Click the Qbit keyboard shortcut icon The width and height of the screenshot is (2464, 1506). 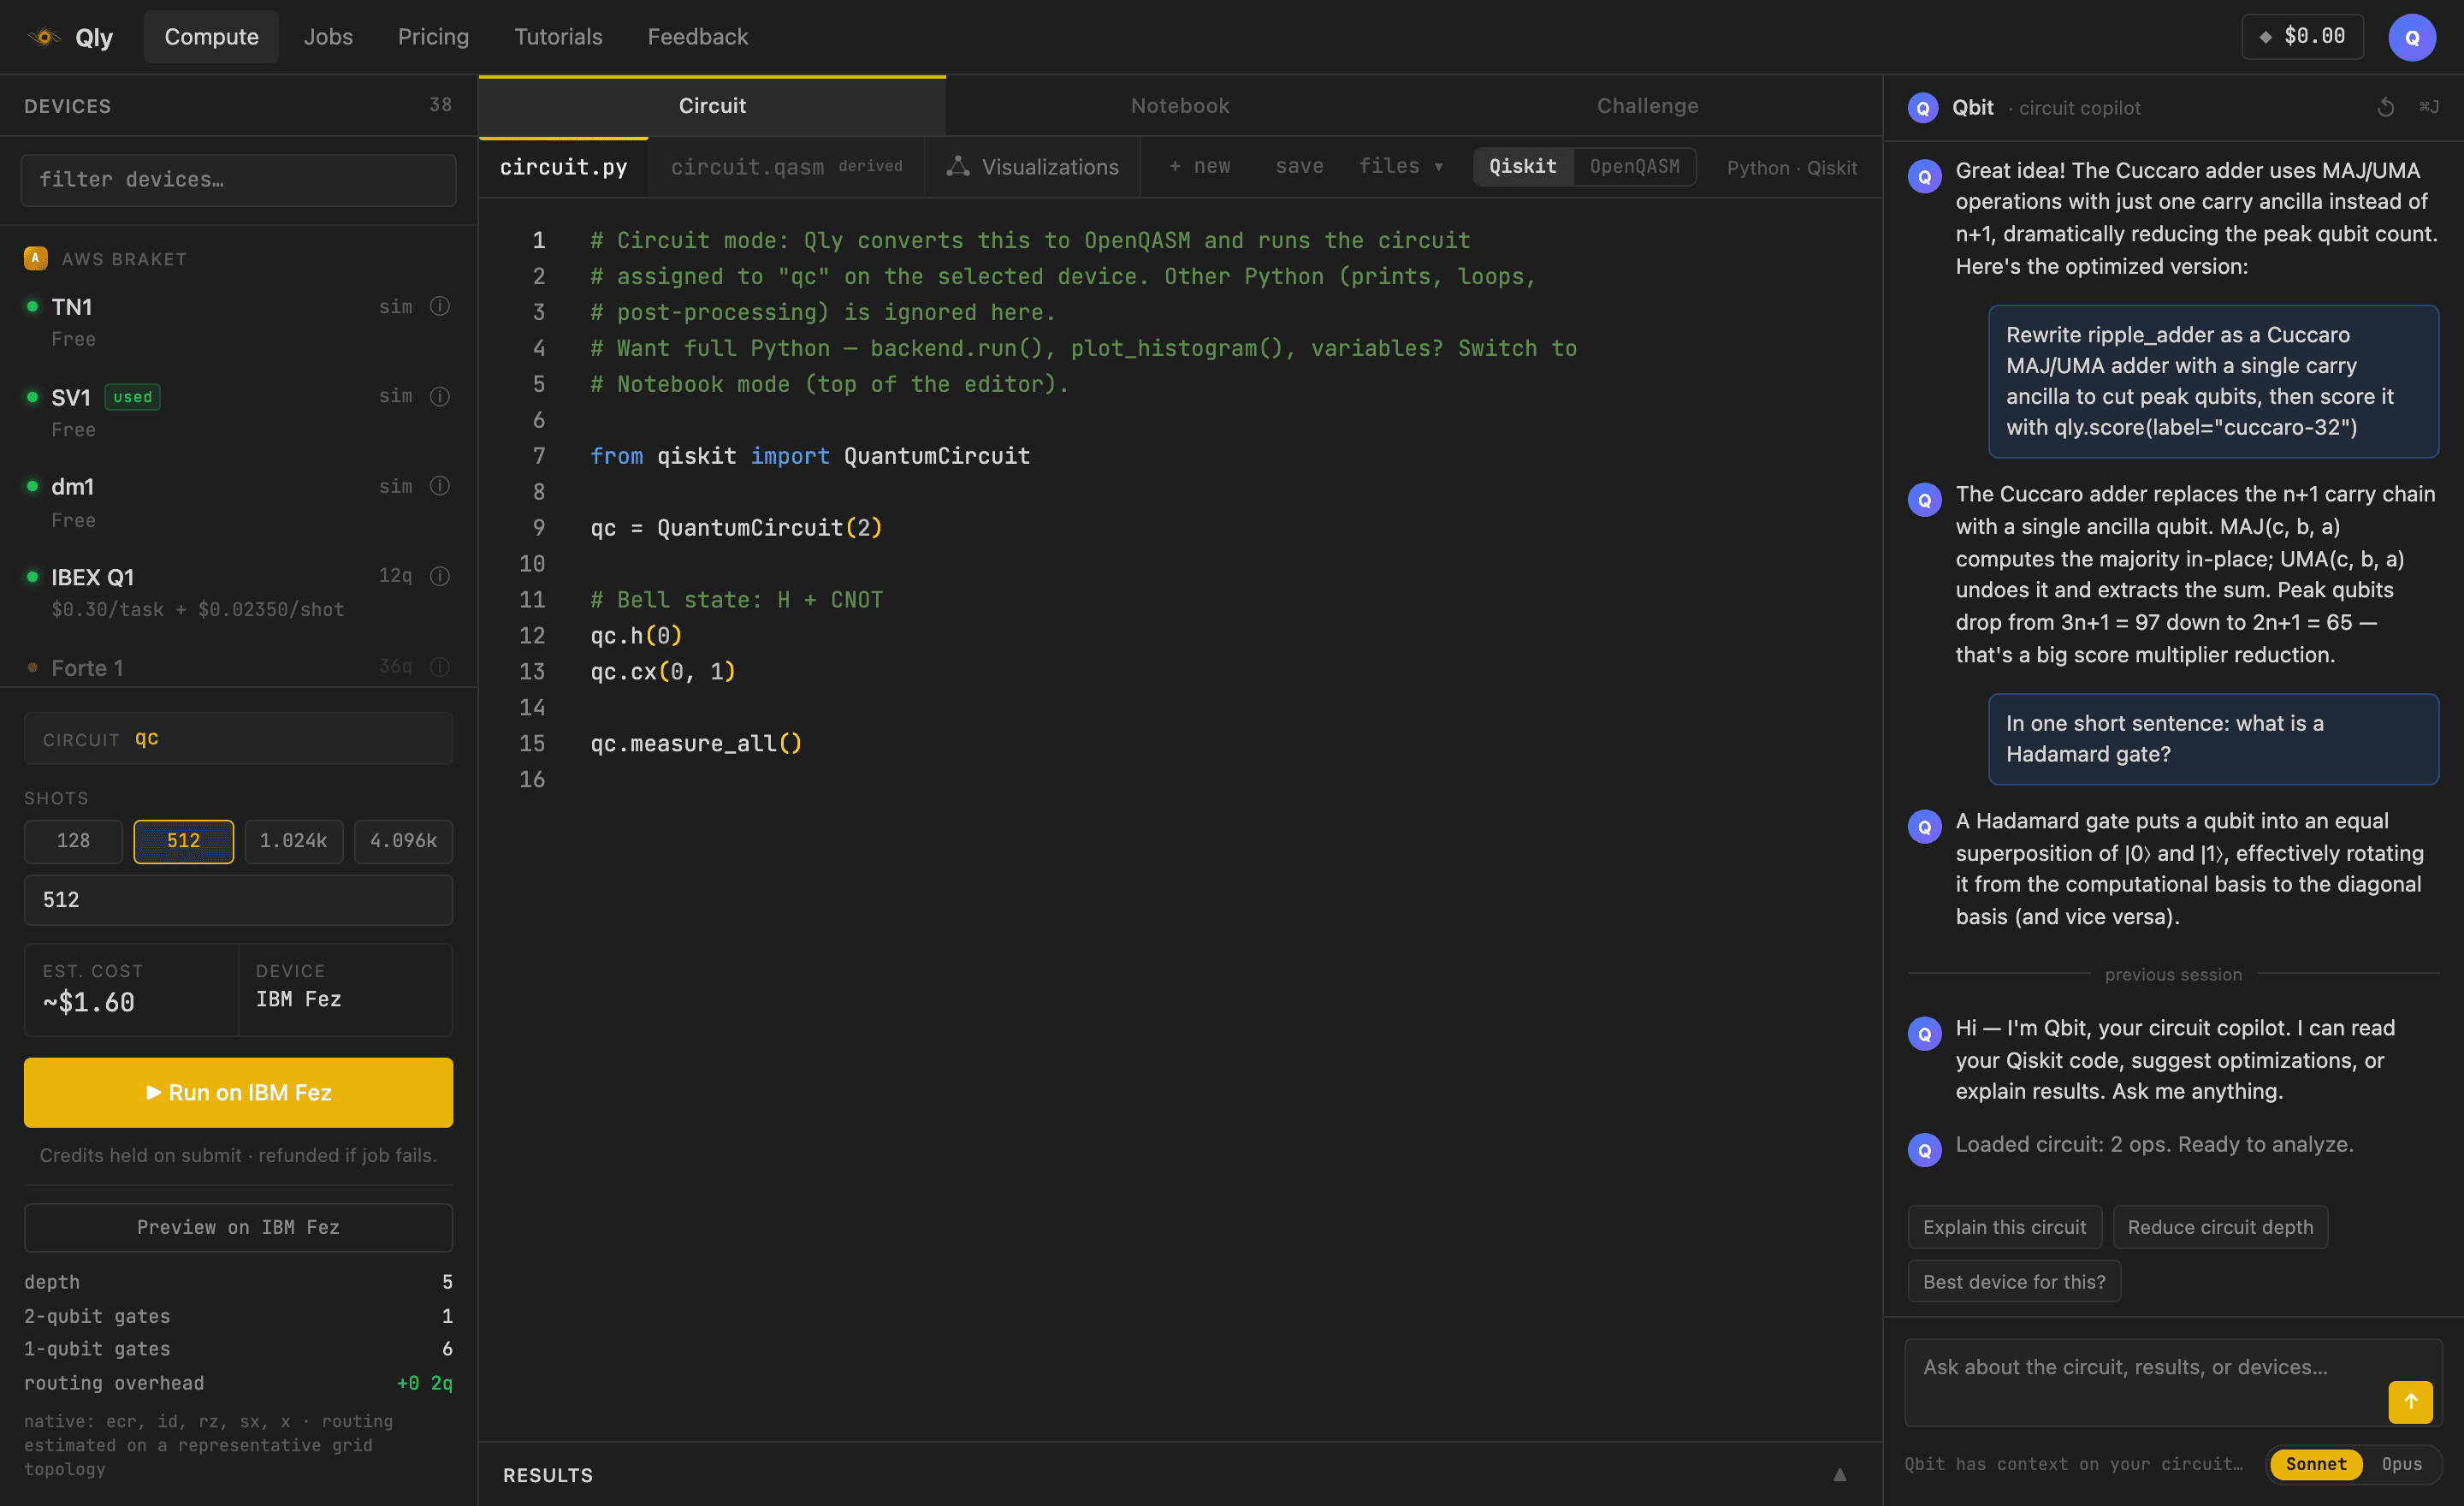click(2428, 107)
